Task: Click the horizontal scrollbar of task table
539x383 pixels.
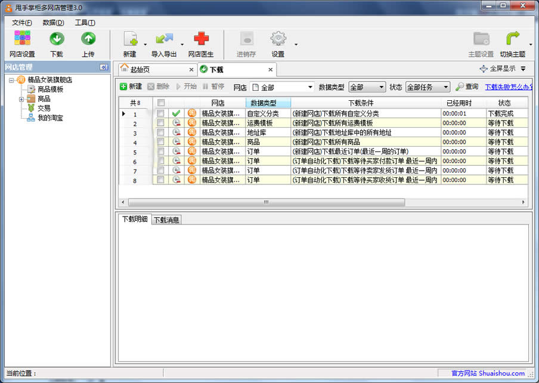Action: [x=266, y=202]
